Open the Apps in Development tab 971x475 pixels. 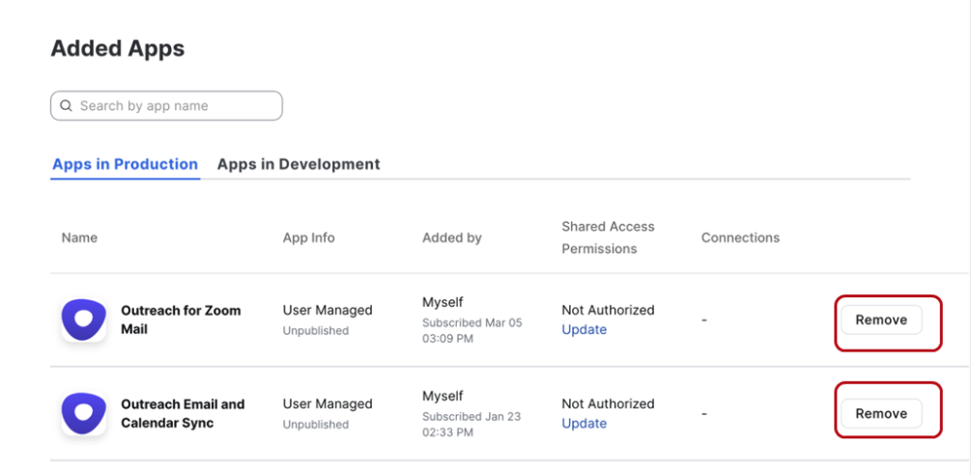(299, 164)
